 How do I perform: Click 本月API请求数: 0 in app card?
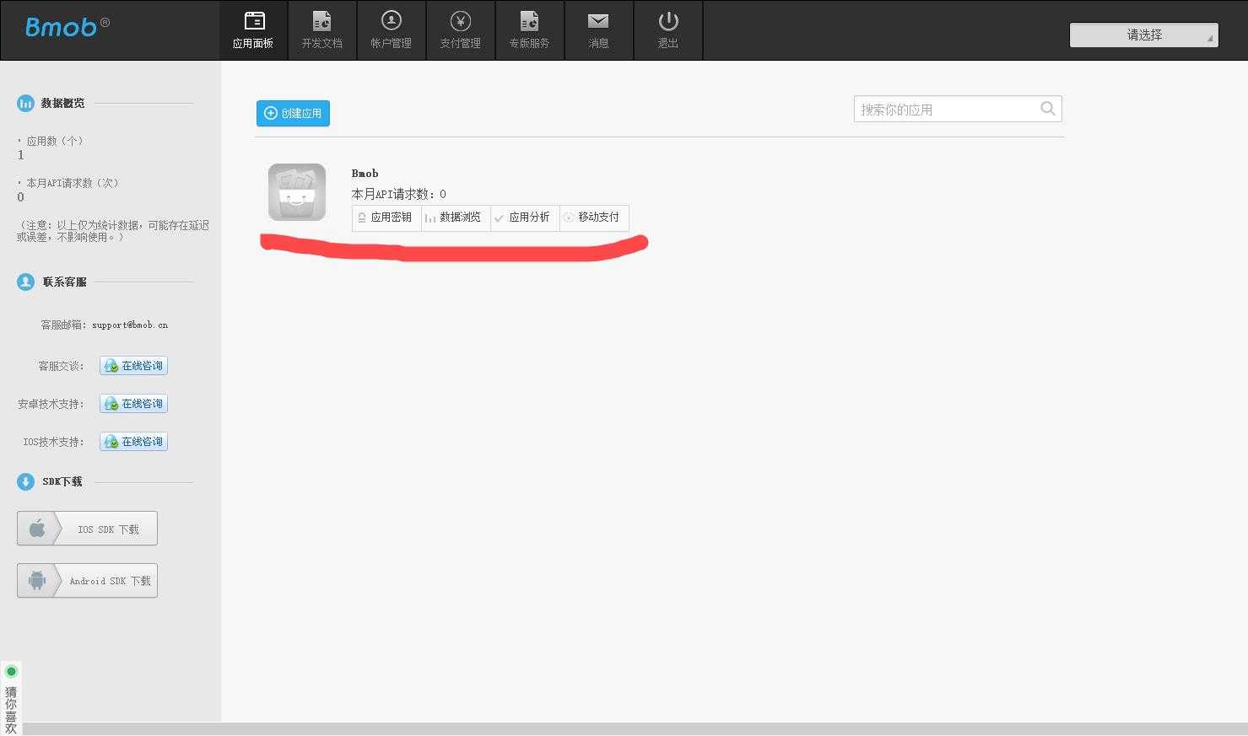399,194
